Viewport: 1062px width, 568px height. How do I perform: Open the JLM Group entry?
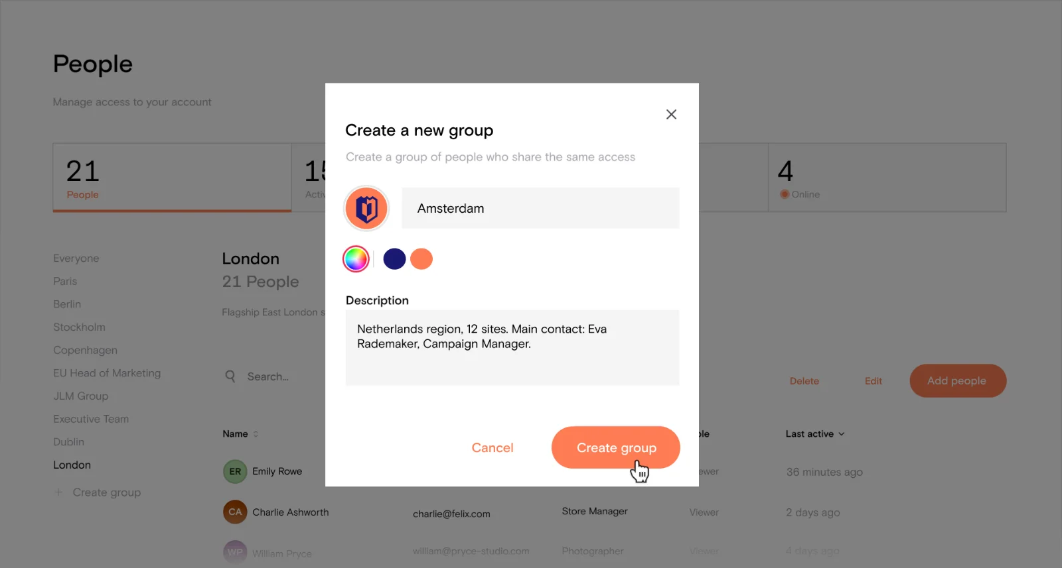tap(80, 396)
